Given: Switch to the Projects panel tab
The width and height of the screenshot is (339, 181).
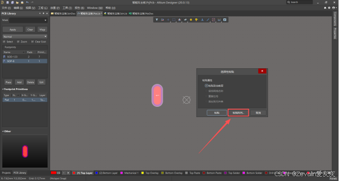Looking at the screenshot, I should click(x=6, y=173).
